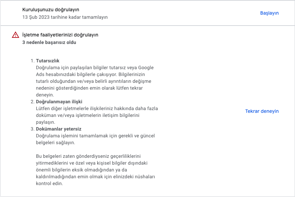Click the 3 nedenle başarısız oldu status

click(x=49, y=43)
